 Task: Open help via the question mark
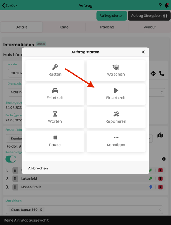pyautogui.click(x=160, y=5)
